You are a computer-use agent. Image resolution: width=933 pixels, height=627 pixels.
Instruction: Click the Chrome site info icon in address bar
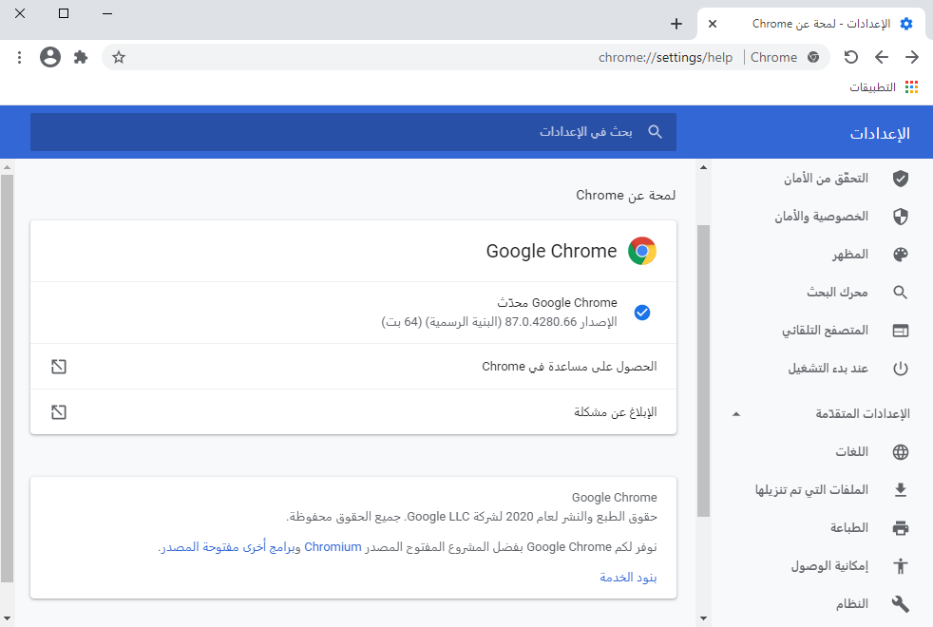pyautogui.click(x=813, y=57)
